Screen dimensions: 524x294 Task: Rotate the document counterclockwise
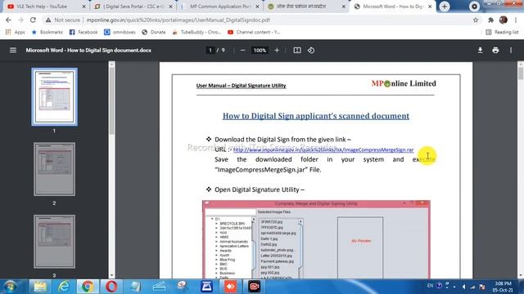click(311, 51)
